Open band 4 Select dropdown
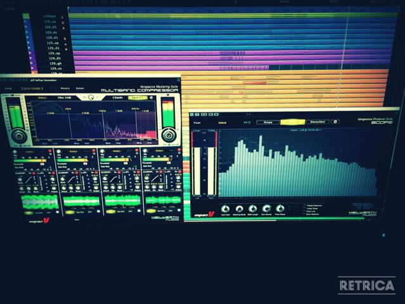This screenshot has height=304, width=405. (160, 150)
